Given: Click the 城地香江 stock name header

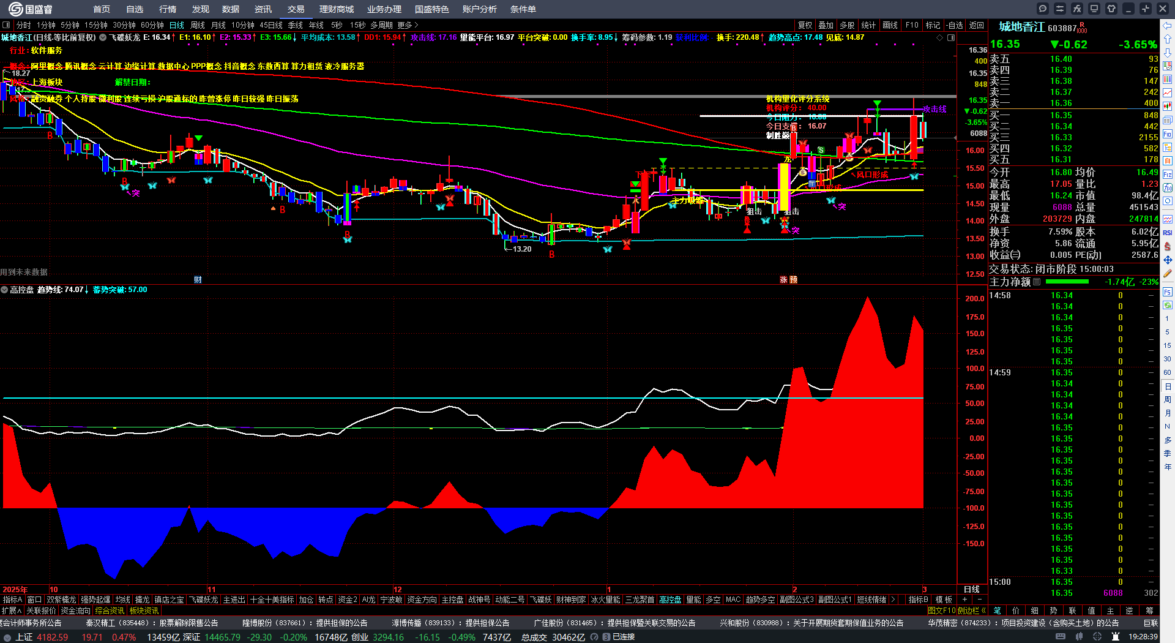Looking at the screenshot, I should pos(1022,27).
